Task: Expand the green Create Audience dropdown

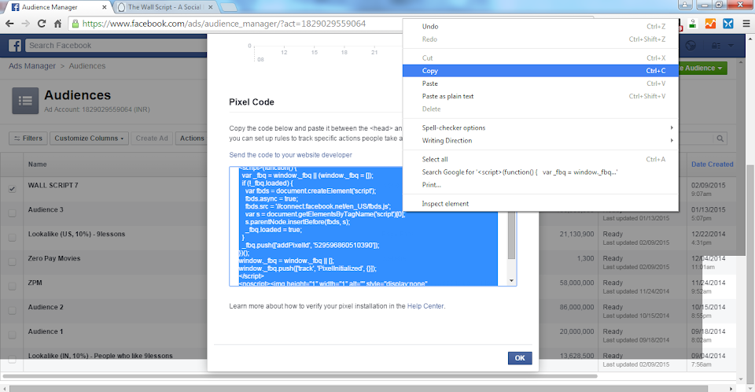Action: point(703,68)
